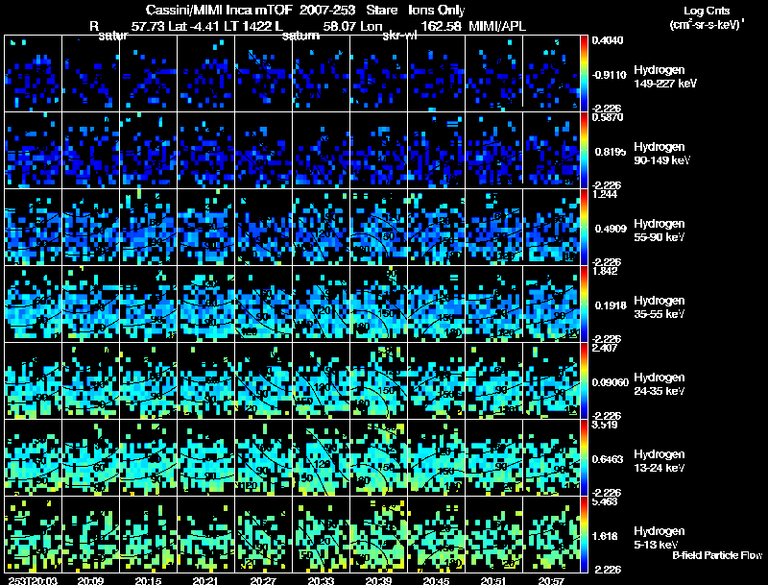Click the Hydrogen 55-90 keV row label
The height and width of the screenshot is (585, 768).
(x=660, y=231)
